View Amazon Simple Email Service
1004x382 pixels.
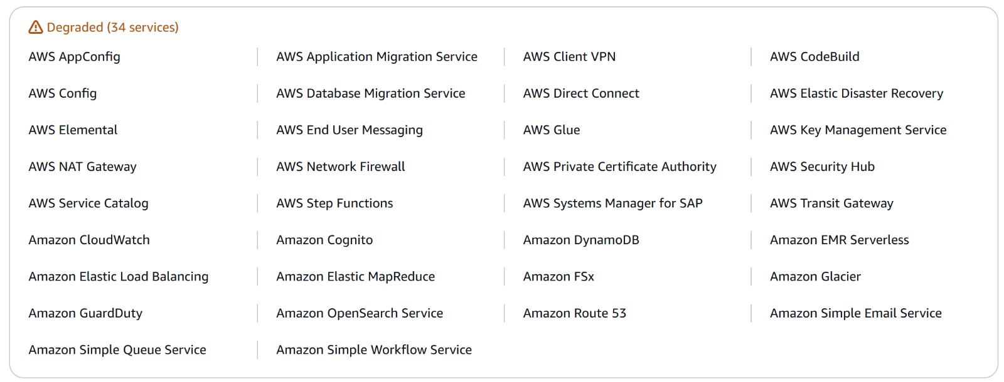[855, 313]
